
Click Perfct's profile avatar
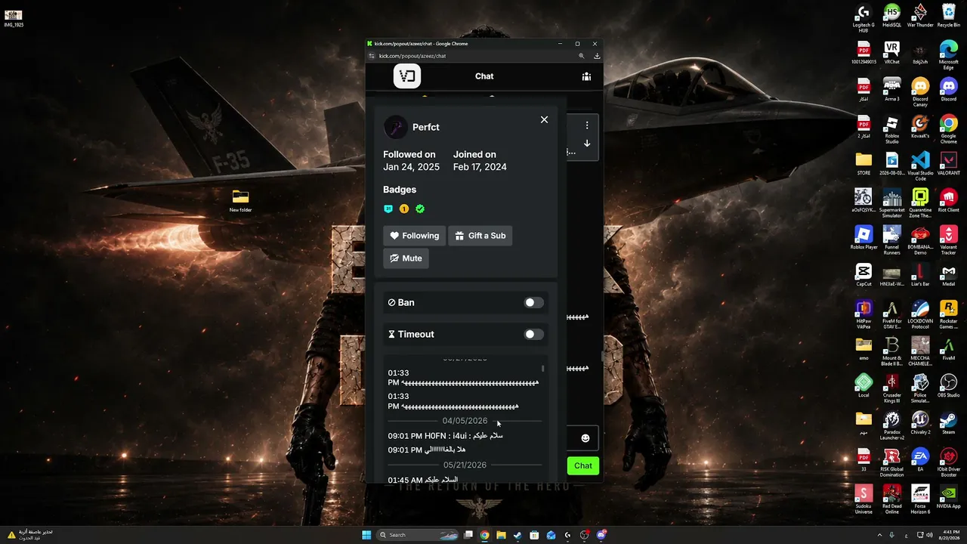coord(395,127)
